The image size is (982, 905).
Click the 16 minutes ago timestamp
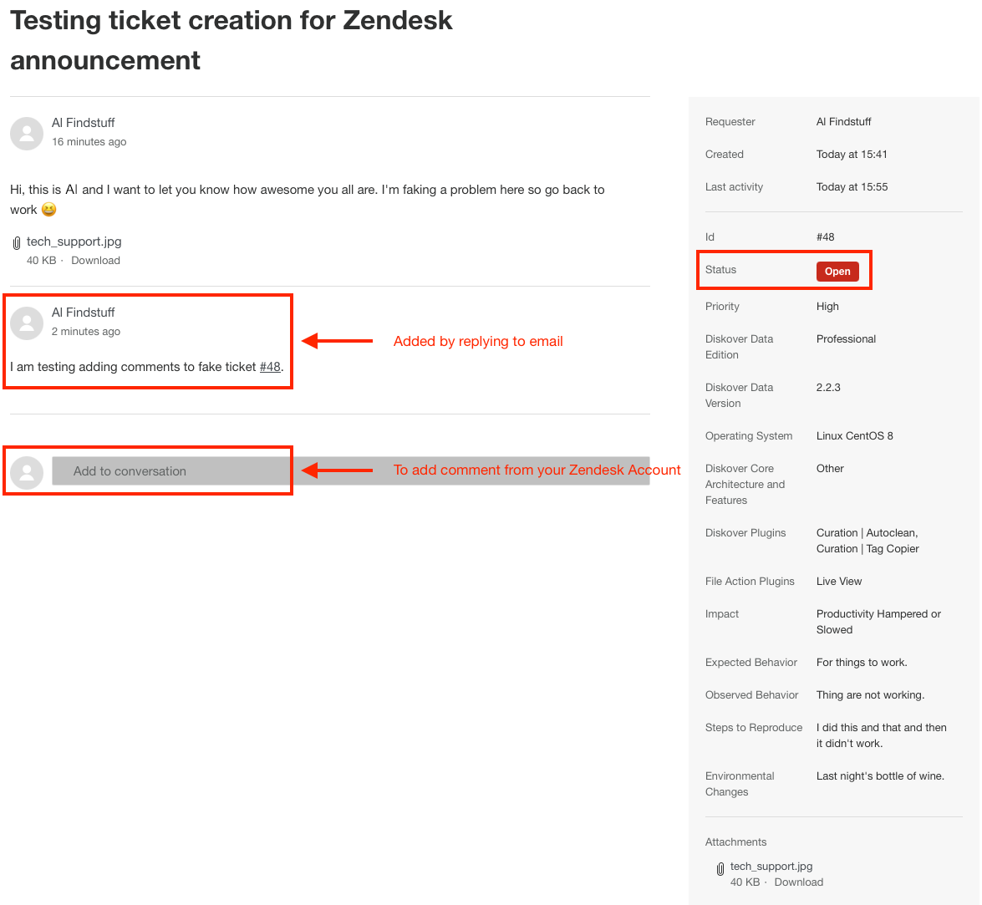[x=89, y=142]
